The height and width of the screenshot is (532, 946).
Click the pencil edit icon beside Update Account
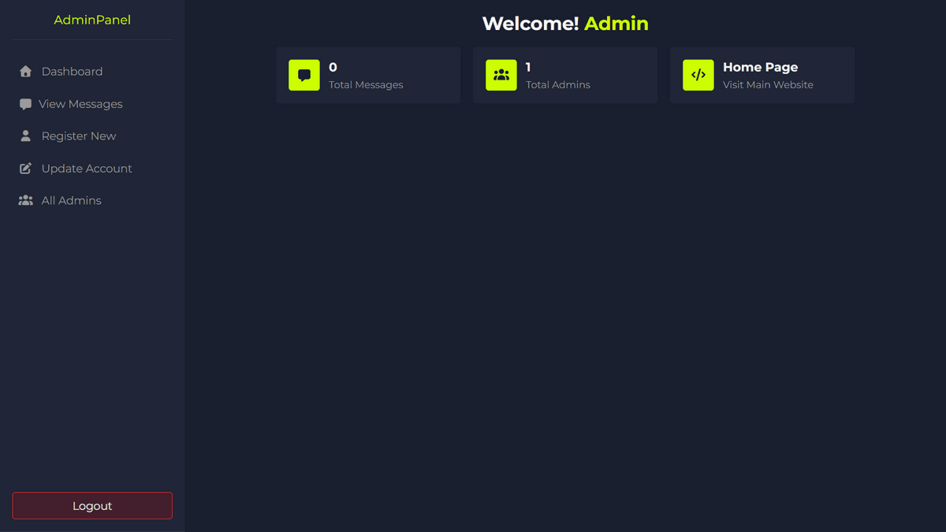[x=25, y=169]
